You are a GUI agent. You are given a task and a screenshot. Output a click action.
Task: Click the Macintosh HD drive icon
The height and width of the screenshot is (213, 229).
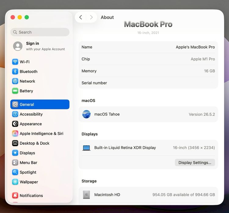coord(86,195)
